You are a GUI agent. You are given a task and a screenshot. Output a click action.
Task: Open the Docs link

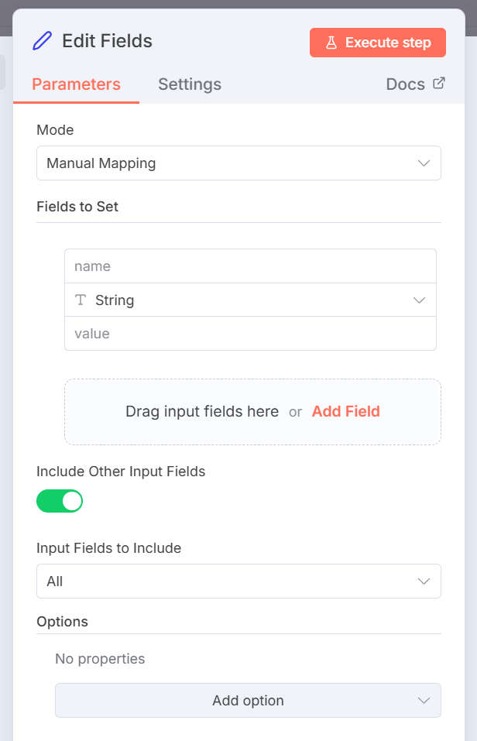pyautogui.click(x=406, y=84)
